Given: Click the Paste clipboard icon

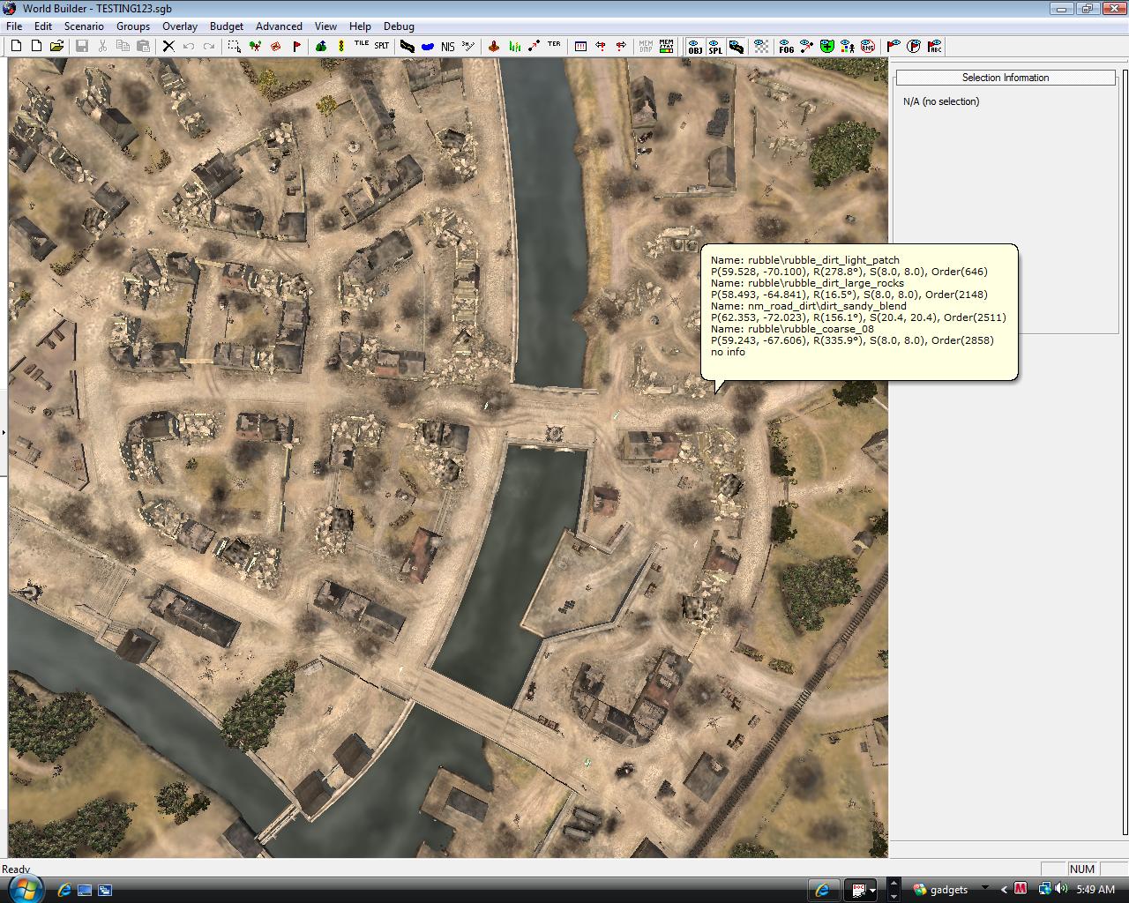Looking at the screenshot, I should coord(143,46).
